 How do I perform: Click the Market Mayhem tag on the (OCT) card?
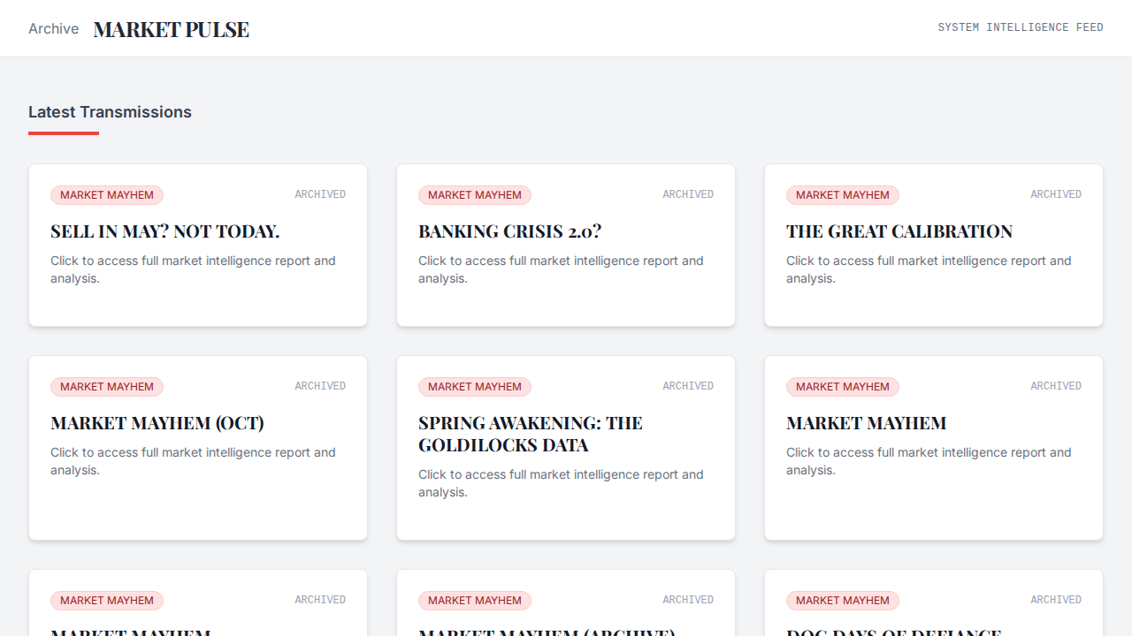click(107, 387)
